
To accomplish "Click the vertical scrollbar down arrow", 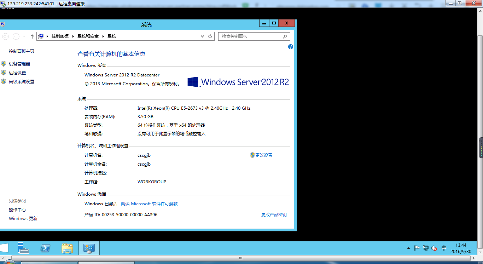I will tap(480, 252).
